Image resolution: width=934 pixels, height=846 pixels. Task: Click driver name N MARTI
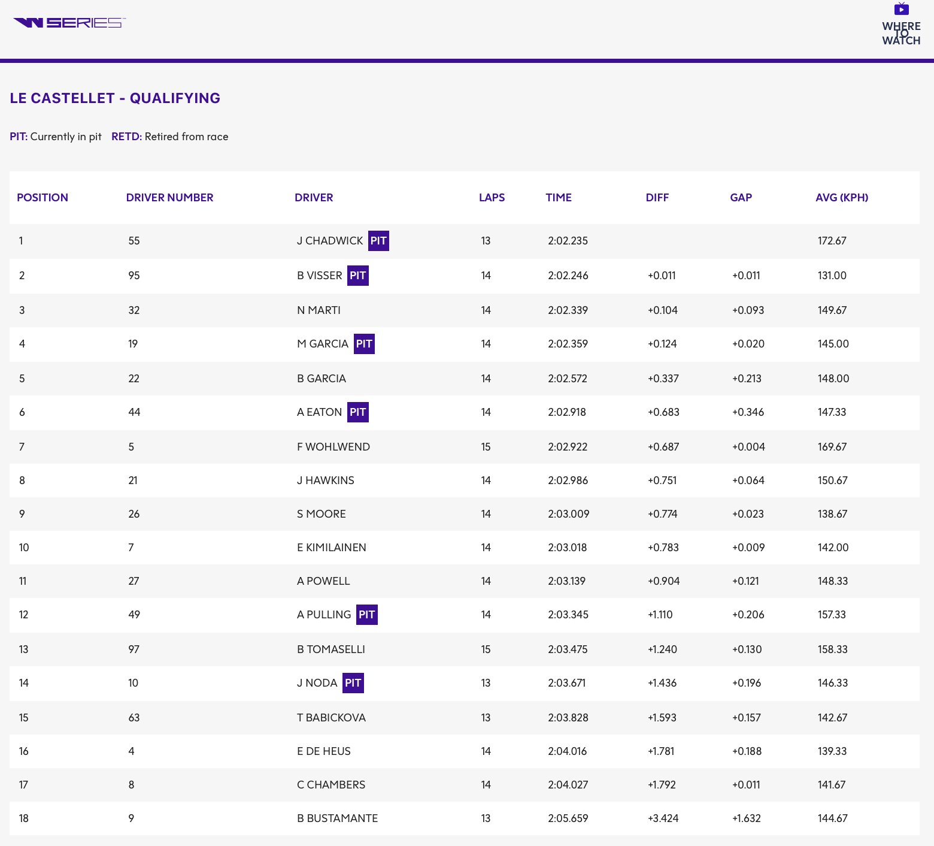(319, 310)
